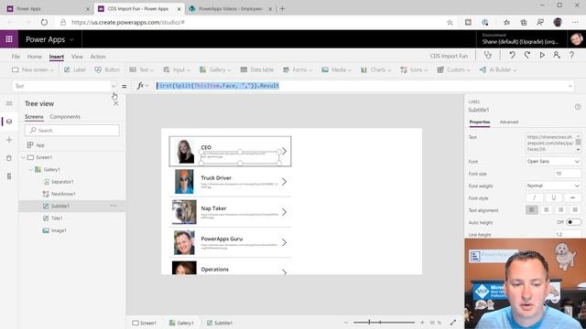Bookmark this page with star icon
This screenshot has width=586, height=329.
pyautogui.click(x=450, y=22)
